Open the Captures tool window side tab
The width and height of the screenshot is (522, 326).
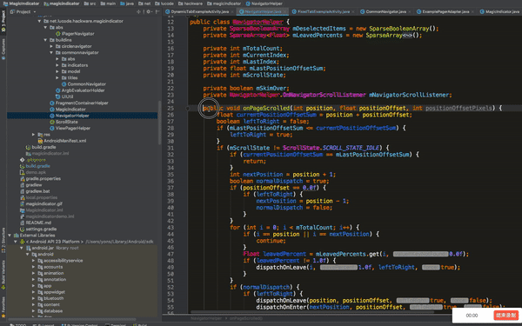click(3, 49)
